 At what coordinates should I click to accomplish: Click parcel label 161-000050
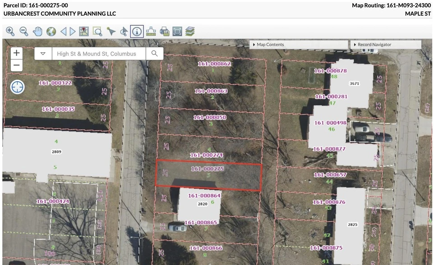coord(210,118)
